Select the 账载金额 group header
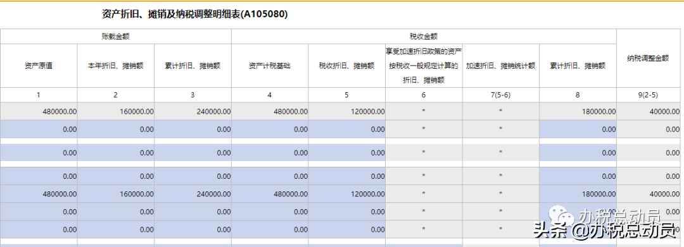The width and height of the screenshot is (684, 247). coord(116,37)
